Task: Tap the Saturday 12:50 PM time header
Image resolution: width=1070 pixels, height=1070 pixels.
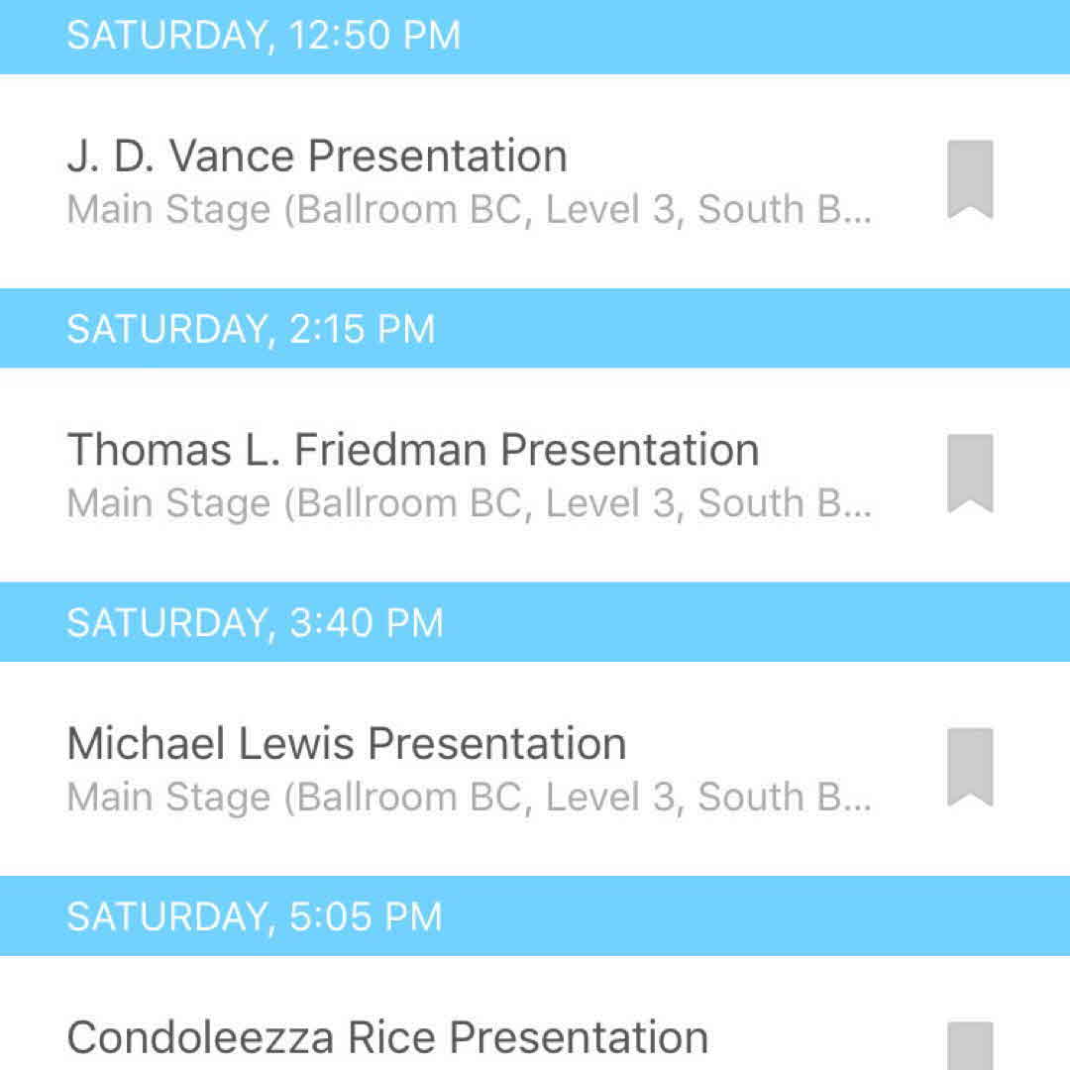Action: tap(264, 36)
